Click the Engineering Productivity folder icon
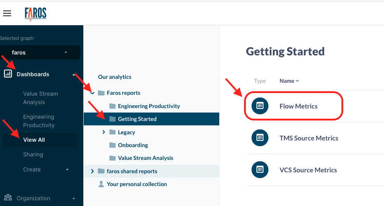 (112, 106)
